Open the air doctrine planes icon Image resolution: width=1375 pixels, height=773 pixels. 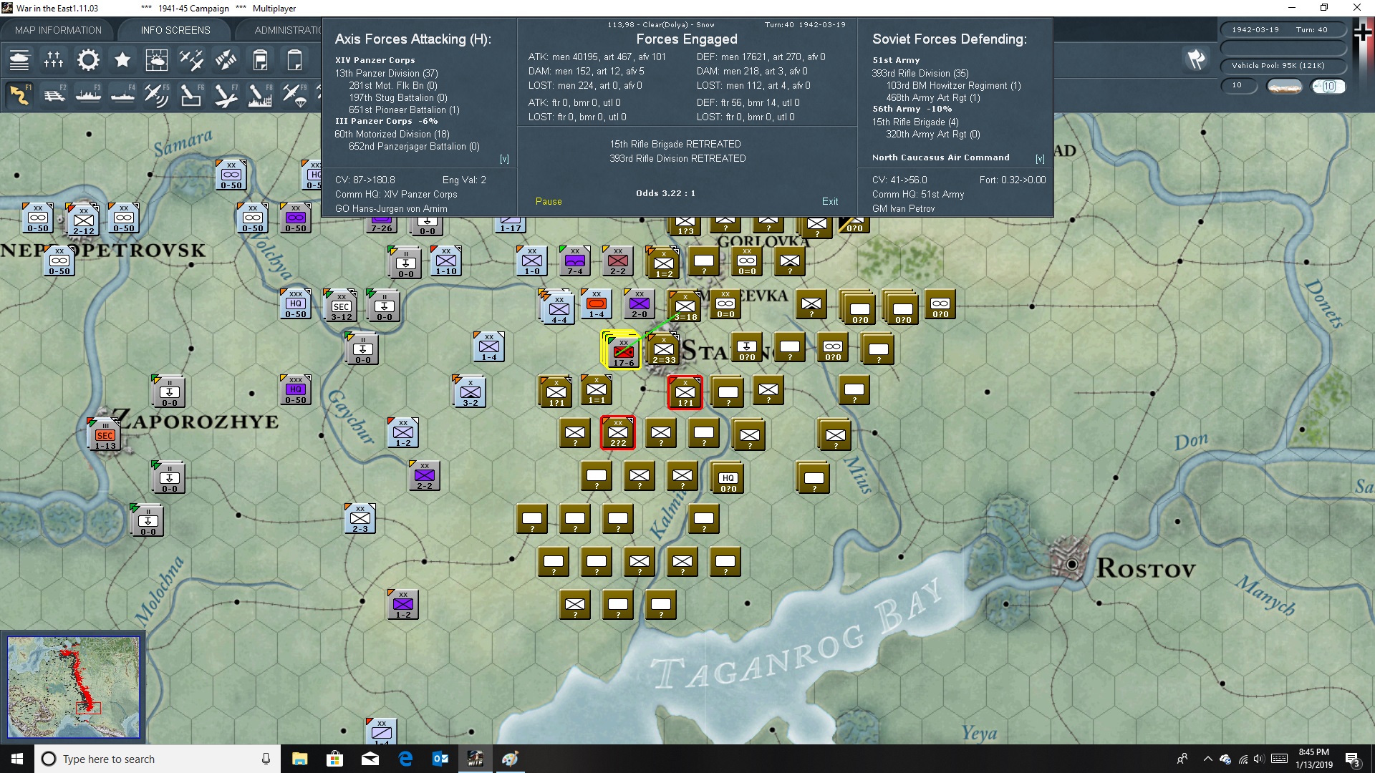191,60
